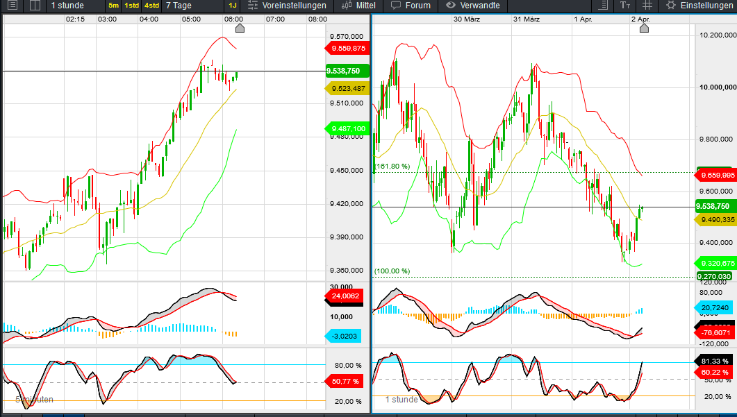Click the right chart time axis marker
This screenshot has width=737, height=417.
point(644,28)
